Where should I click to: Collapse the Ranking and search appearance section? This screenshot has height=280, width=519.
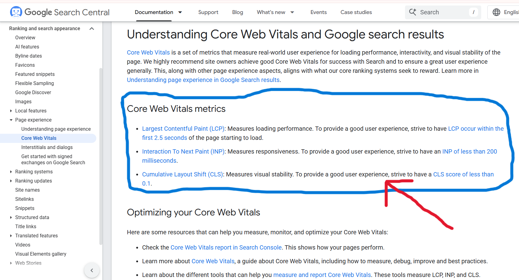92,28
